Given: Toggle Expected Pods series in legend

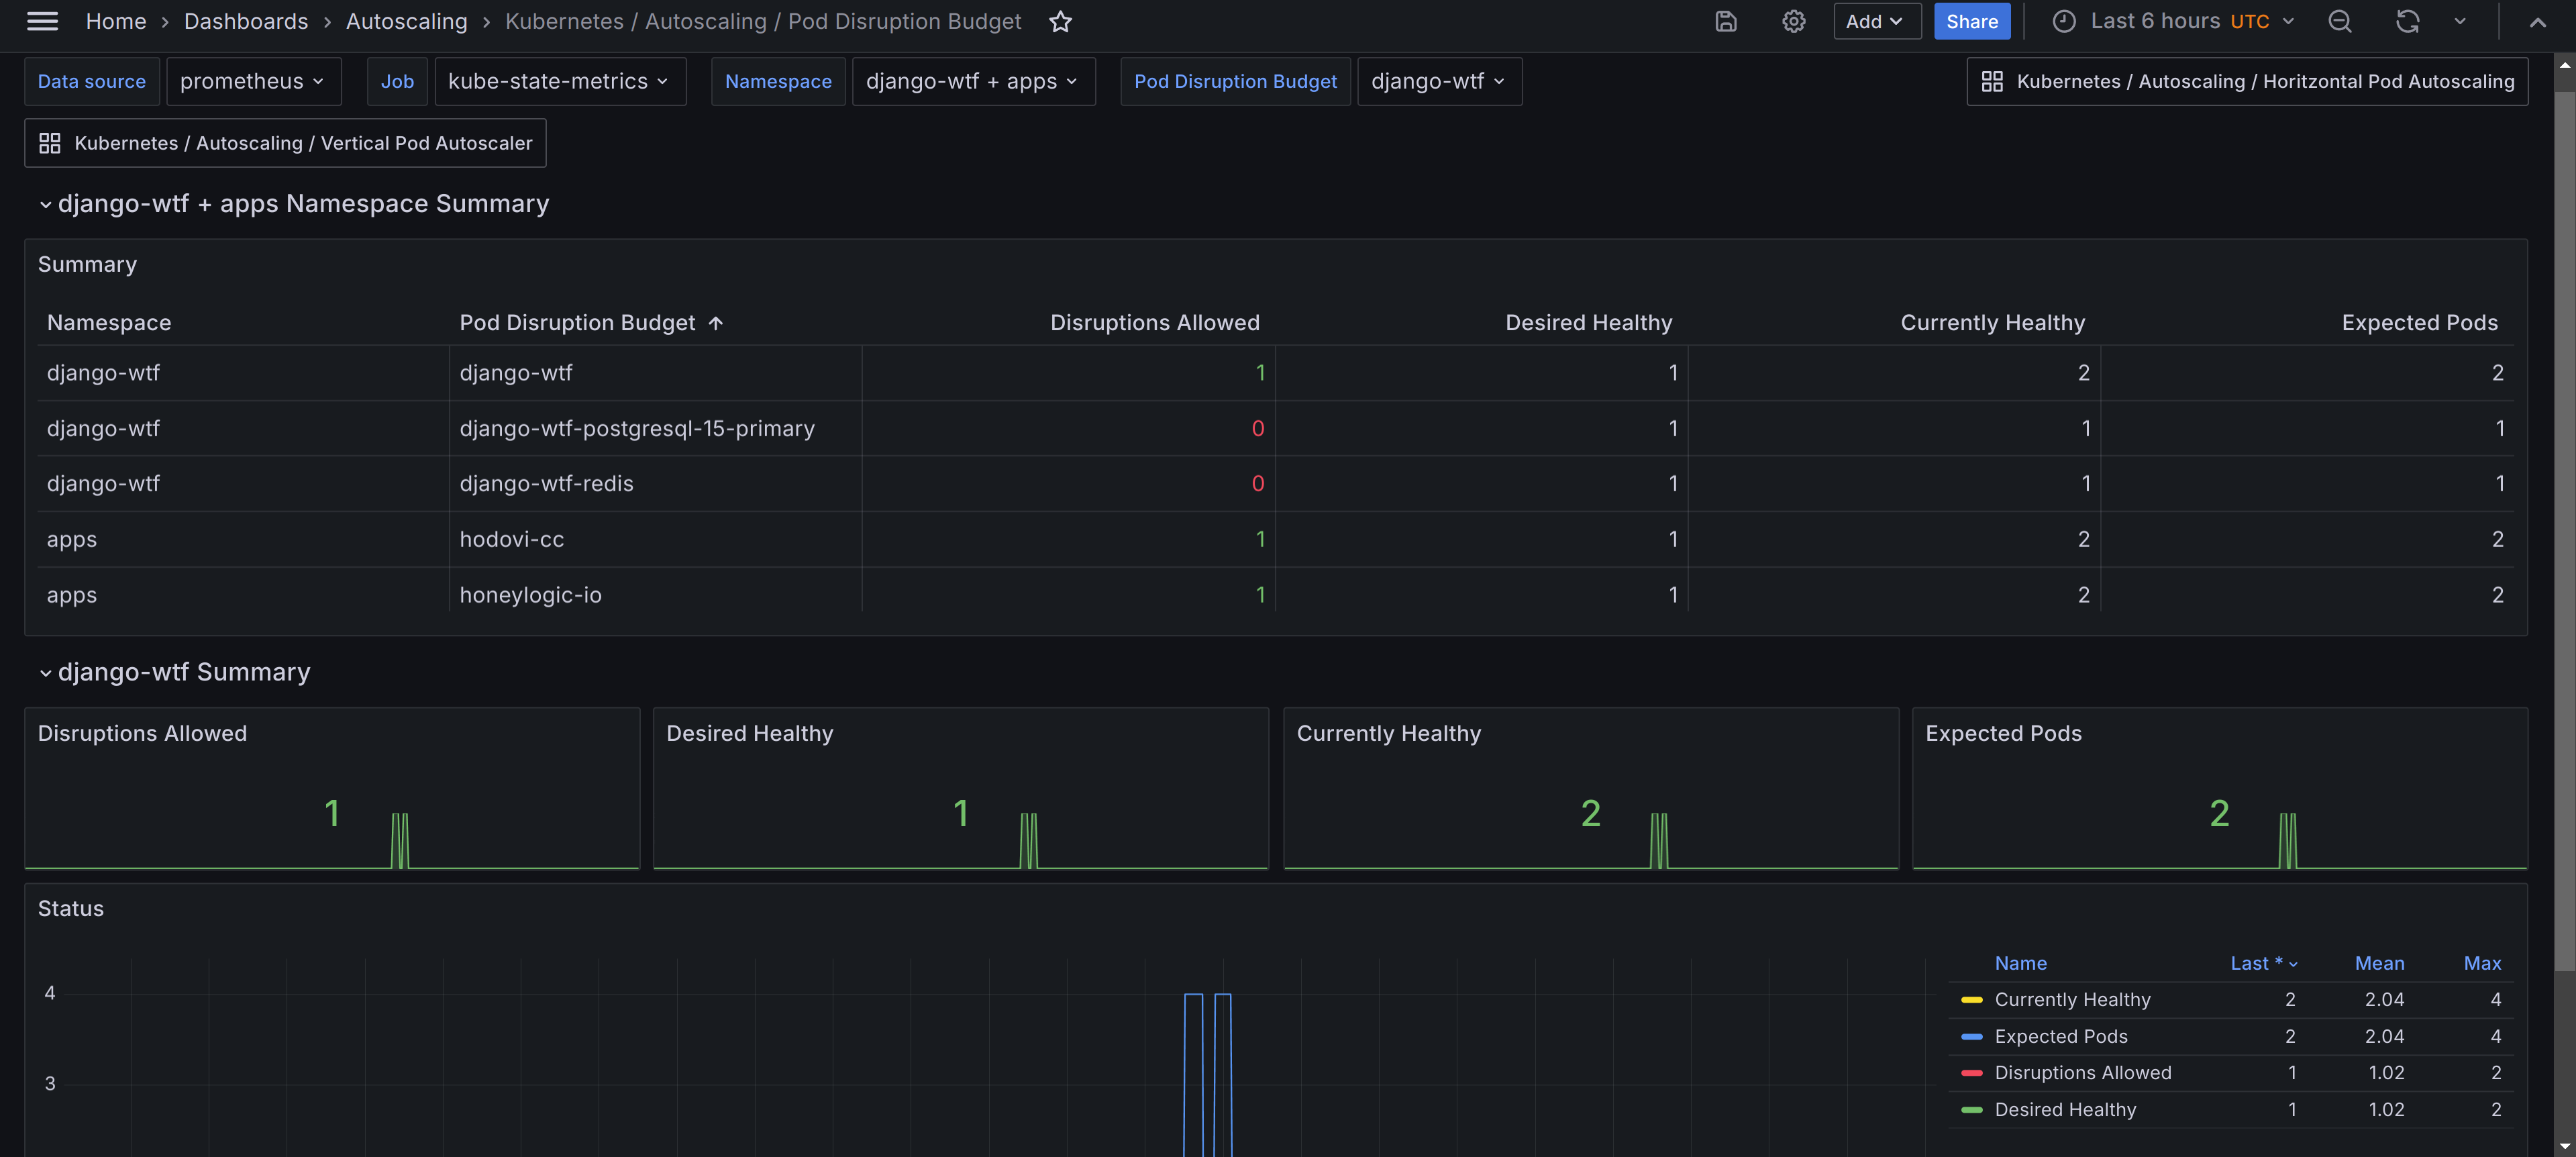Looking at the screenshot, I should pos(2060,1036).
